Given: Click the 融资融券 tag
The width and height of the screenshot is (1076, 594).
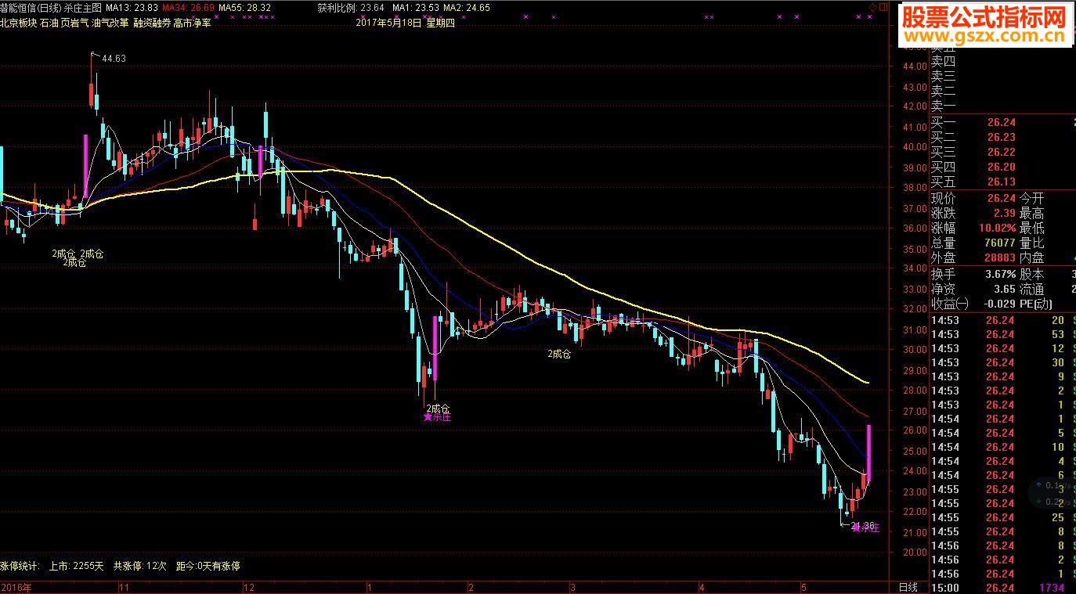Looking at the screenshot, I should (152, 23).
